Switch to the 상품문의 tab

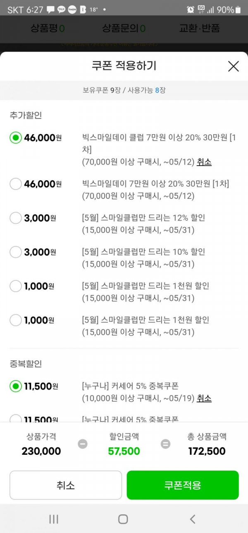(124, 28)
